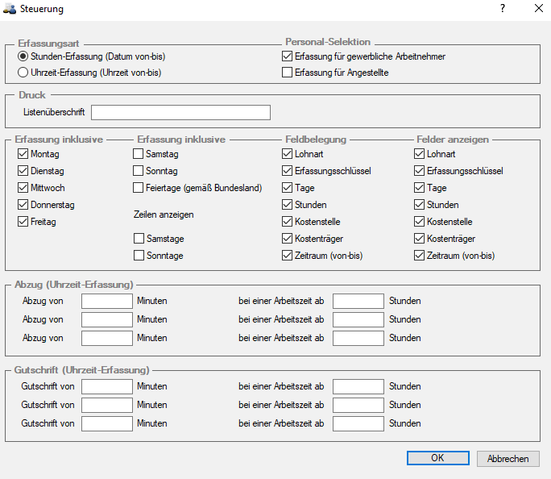Viewport: 551px width, 479px height.
Task: Click first Gutschrift von Minuten field
Action: pos(107,386)
